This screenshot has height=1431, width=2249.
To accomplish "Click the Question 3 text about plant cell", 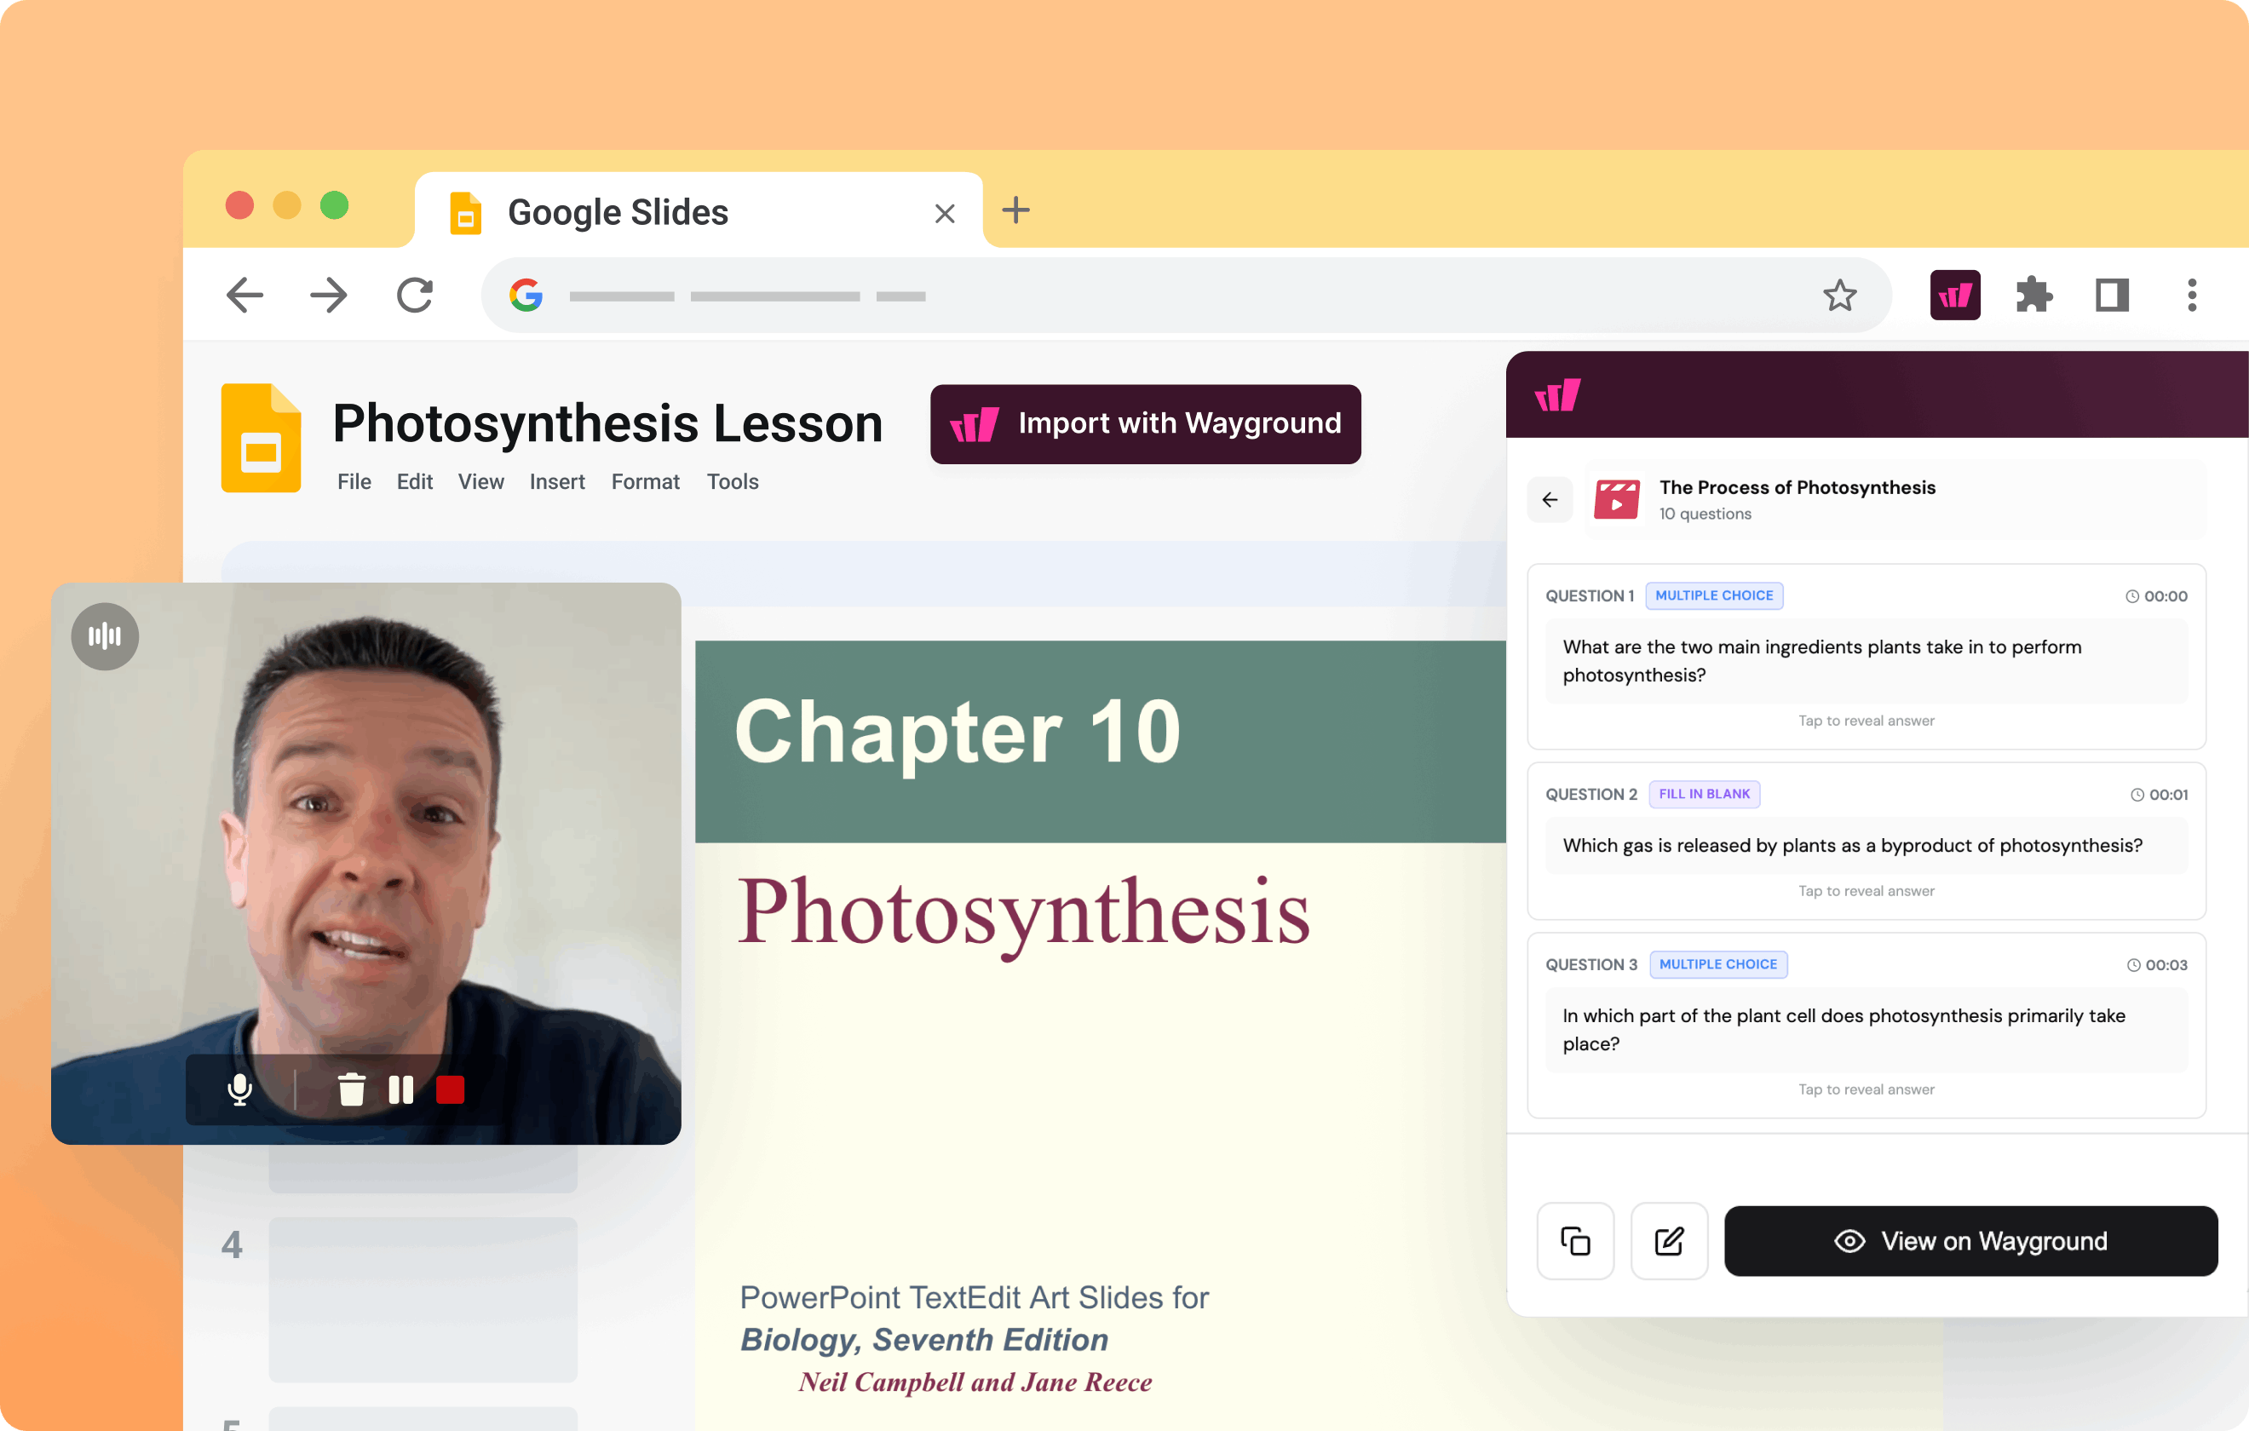I will (1866, 1029).
